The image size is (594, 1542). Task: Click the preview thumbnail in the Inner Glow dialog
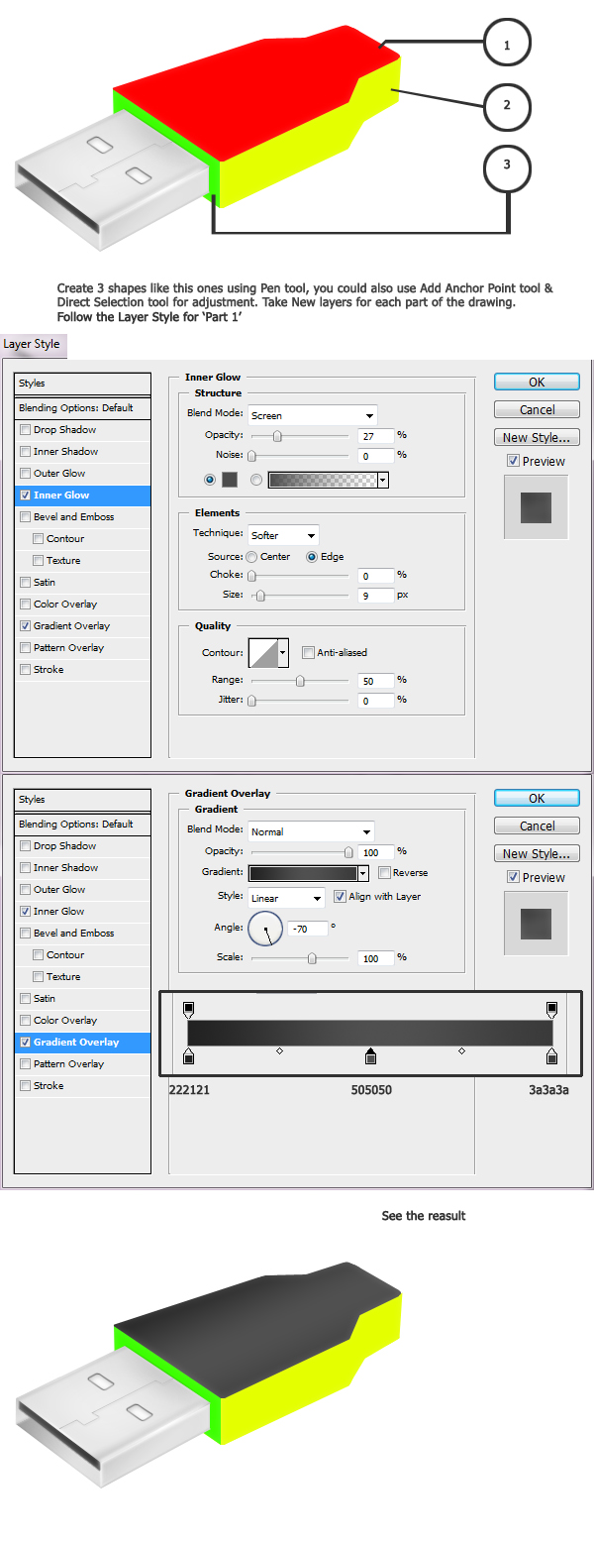(x=536, y=507)
